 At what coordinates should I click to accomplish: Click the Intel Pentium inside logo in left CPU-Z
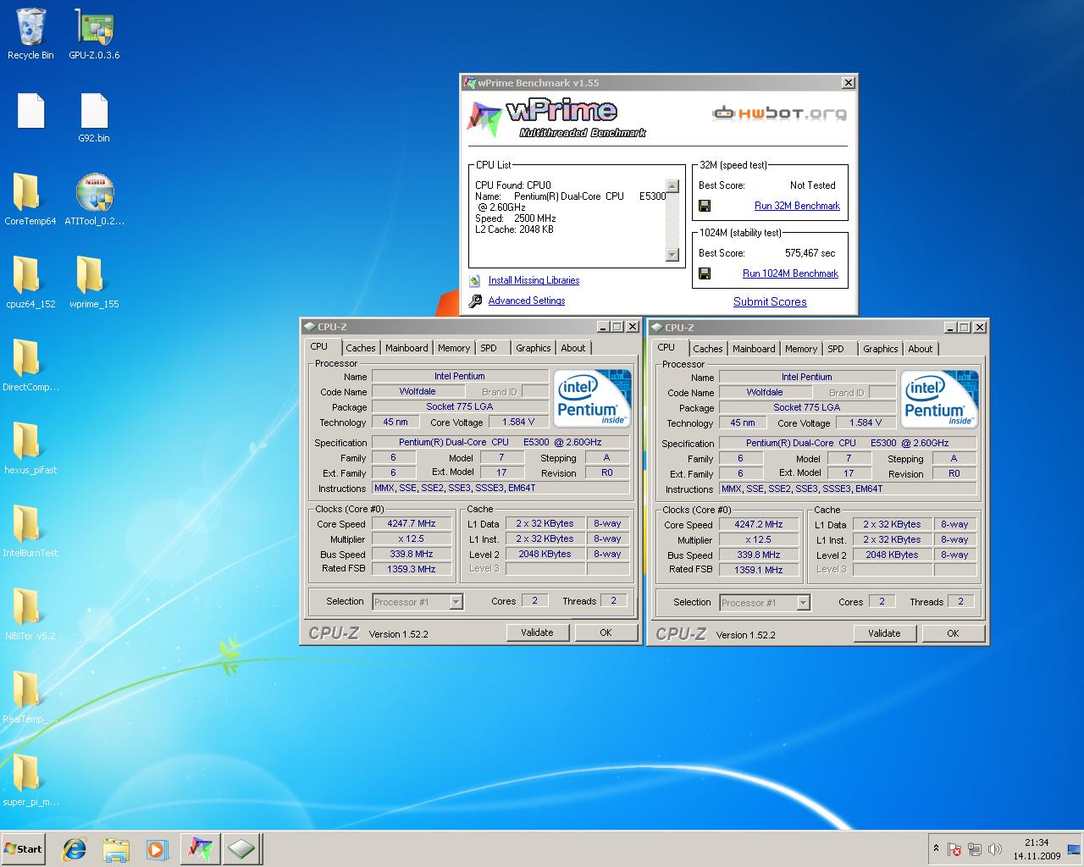point(592,398)
